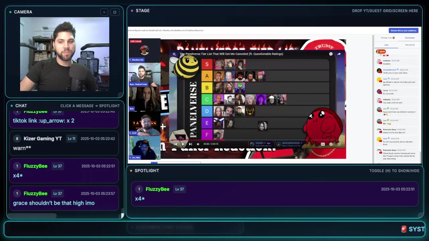Spotlight Kizer Gaming YT's "warn**" message
Screen dimensions: 429x241
point(64,144)
